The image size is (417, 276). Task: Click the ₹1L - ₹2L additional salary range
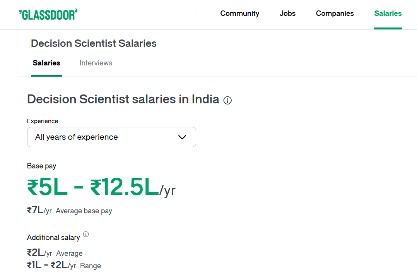[x=51, y=266]
